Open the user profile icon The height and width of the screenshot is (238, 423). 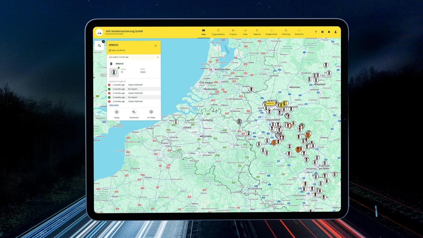(x=335, y=32)
